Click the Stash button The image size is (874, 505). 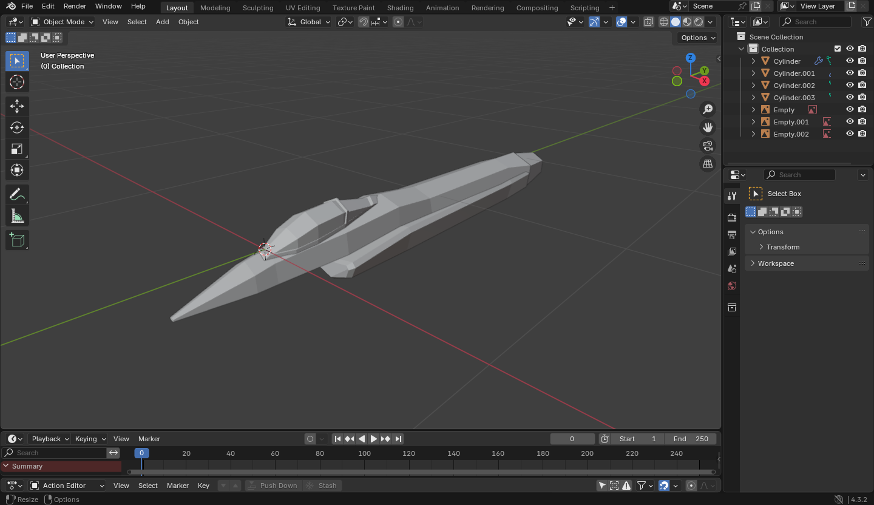click(322, 486)
